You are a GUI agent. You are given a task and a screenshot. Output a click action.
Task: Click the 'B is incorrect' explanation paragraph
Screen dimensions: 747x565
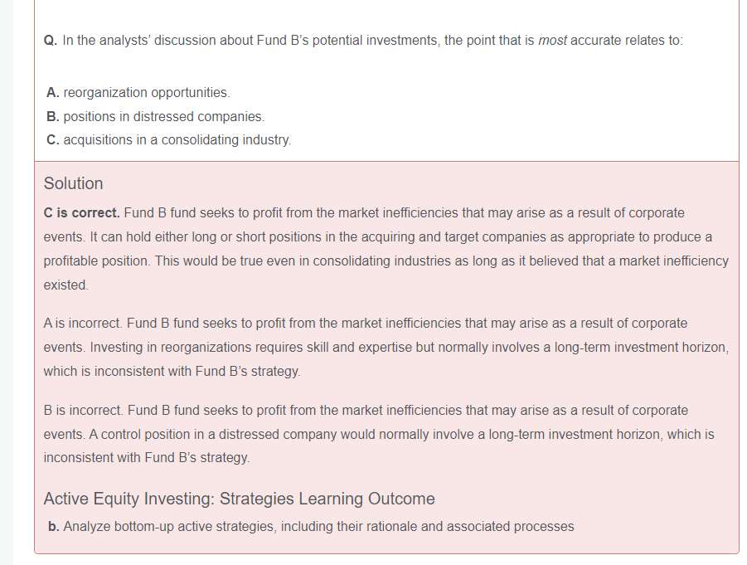click(365, 433)
